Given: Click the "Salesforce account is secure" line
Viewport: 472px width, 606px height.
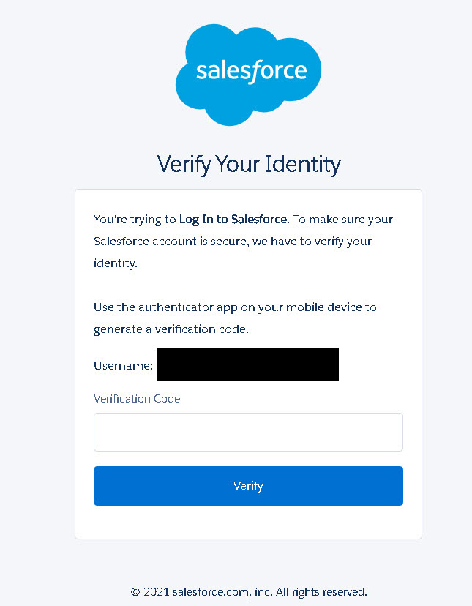Looking at the screenshot, I should pos(171,241).
